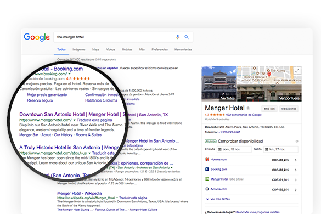Open the Booking.com COP436,225 row chevron

(295, 170)
